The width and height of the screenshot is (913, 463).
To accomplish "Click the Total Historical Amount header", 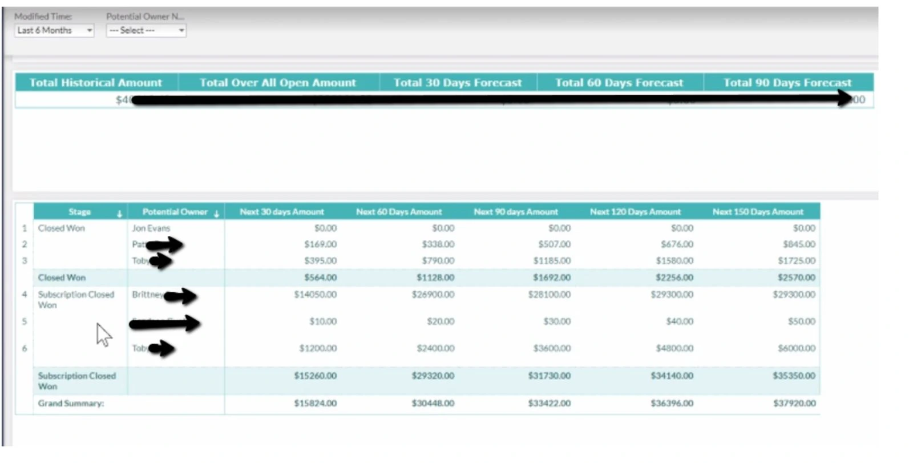I will pos(96,83).
